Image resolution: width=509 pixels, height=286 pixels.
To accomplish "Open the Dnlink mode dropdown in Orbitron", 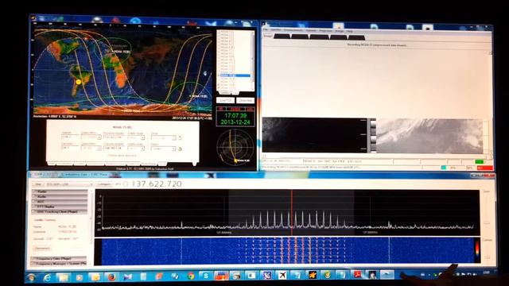I will point(136,137).
